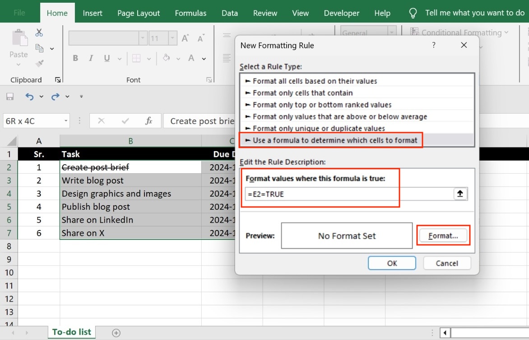Switch to the Developer ribbon tab
This screenshot has width=529, height=340.
pos(341,13)
